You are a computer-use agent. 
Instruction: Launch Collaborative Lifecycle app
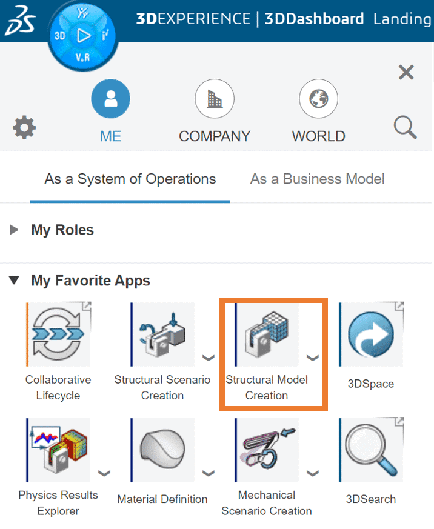coord(59,334)
